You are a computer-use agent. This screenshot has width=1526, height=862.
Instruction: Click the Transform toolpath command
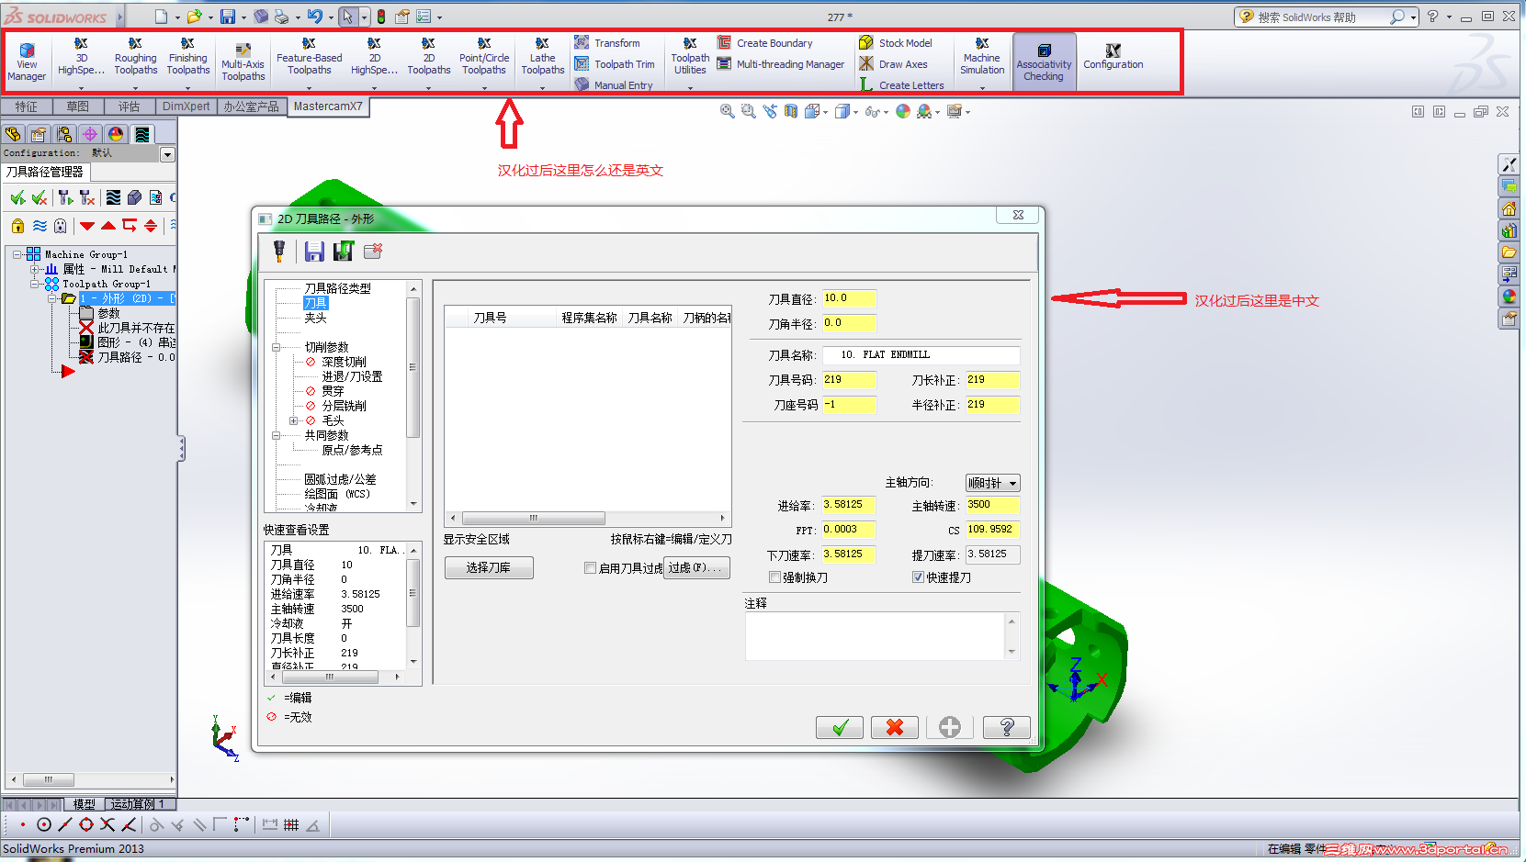coord(607,43)
